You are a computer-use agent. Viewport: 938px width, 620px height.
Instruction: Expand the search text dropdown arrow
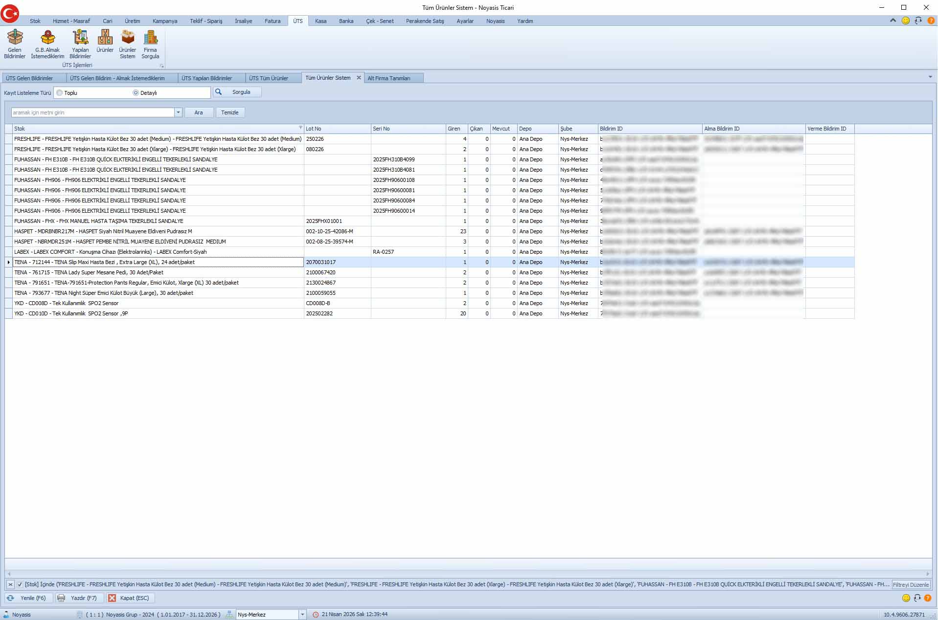(x=178, y=112)
